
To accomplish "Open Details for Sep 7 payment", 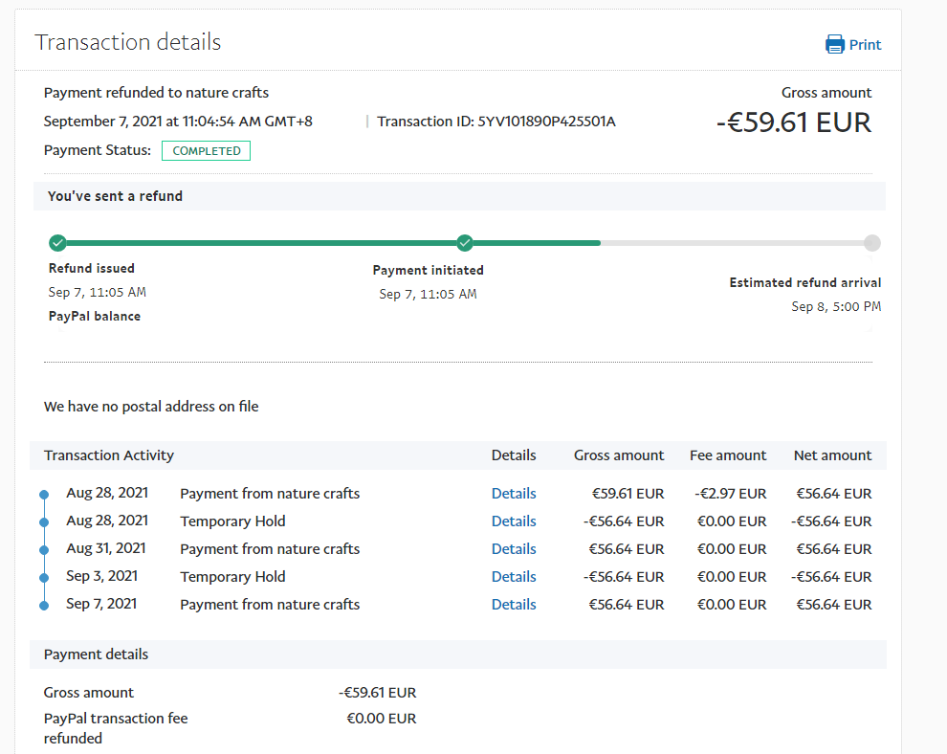I will tap(514, 605).
